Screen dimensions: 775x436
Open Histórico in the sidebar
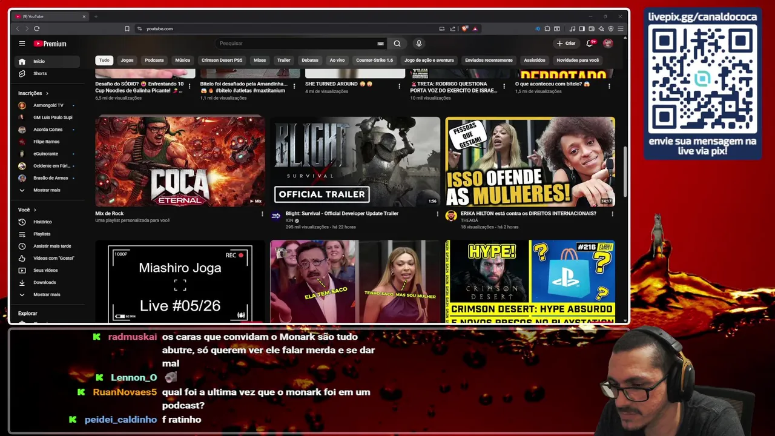(x=47, y=222)
